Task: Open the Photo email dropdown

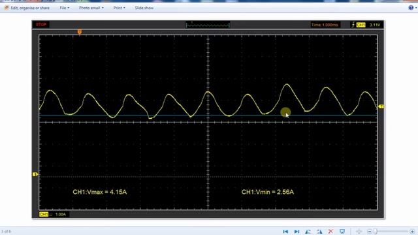Action: (x=91, y=8)
